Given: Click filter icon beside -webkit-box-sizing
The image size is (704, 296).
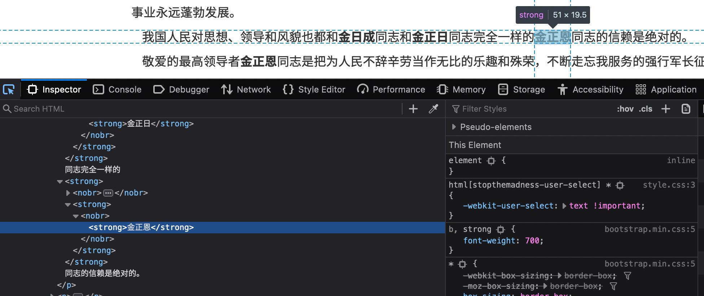Looking at the screenshot, I should click(628, 276).
